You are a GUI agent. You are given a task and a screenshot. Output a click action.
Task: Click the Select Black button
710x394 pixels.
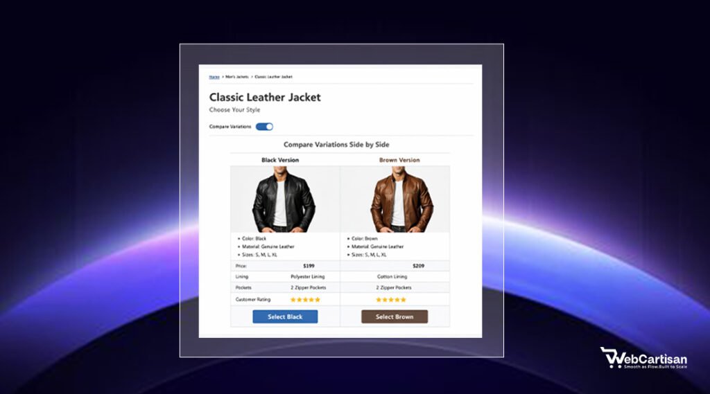click(285, 316)
